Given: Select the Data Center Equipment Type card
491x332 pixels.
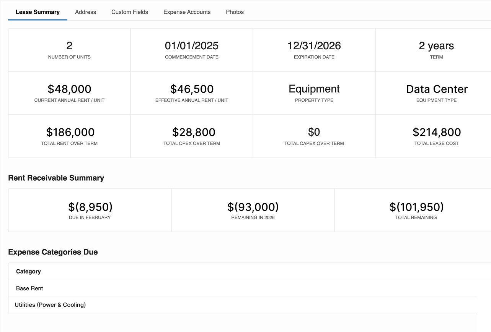Looking at the screenshot, I should 436,93.
